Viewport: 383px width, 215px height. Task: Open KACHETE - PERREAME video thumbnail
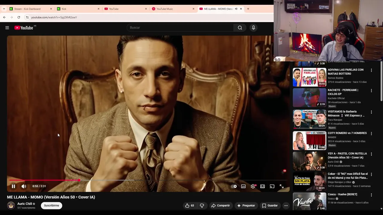pos(309,98)
